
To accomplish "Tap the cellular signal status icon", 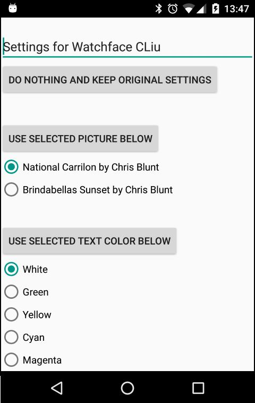I will pyautogui.click(x=201, y=9).
